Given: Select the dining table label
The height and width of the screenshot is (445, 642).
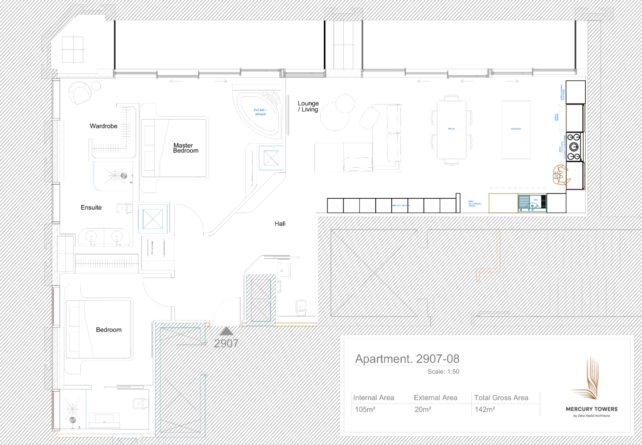Looking at the screenshot, I should click(x=452, y=128).
